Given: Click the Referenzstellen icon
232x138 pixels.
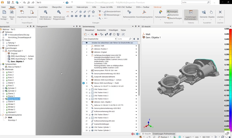Looking at the screenshot, I should tap(129, 12).
